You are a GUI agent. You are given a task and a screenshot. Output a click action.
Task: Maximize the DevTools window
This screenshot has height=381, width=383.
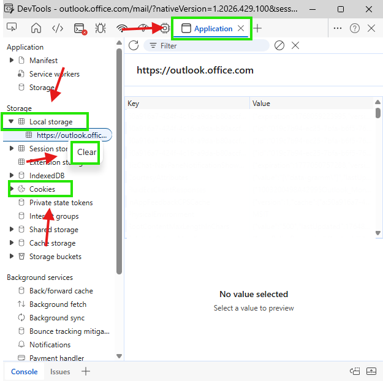341,9
